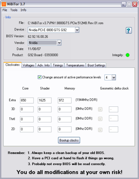Click the Extra Memory clock field showing 972
139x179 pixels.
click(65, 100)
